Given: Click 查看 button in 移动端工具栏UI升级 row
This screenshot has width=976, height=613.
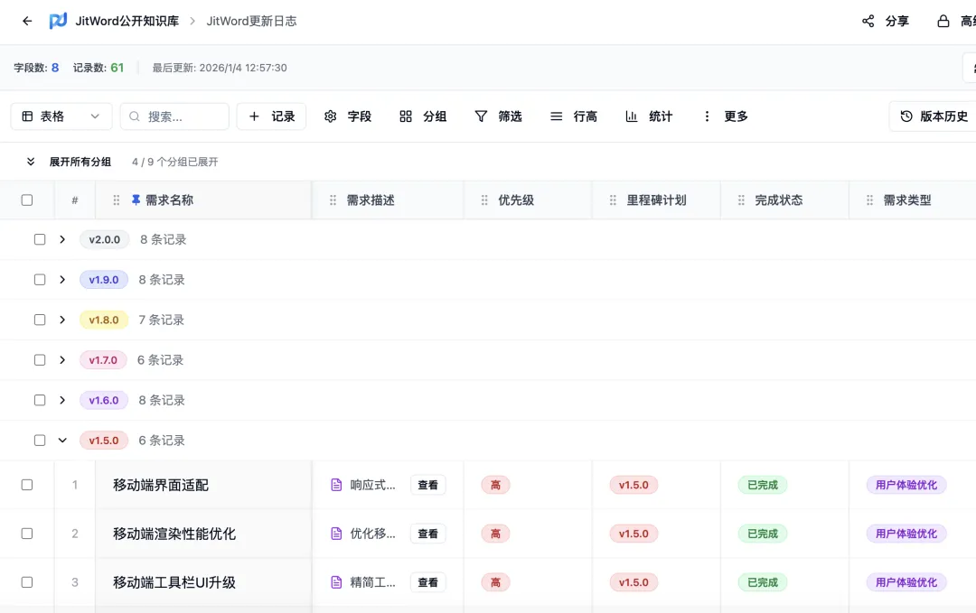Looking at the screenshot, I should [427, 582].
